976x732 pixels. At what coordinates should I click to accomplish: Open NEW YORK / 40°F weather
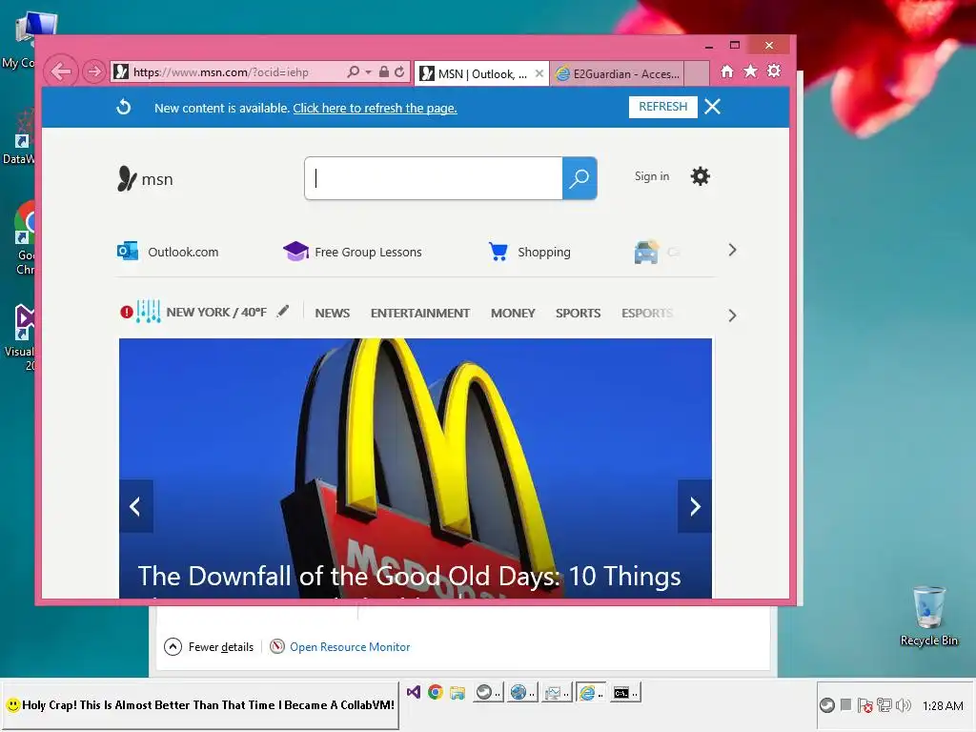[216, 313]
